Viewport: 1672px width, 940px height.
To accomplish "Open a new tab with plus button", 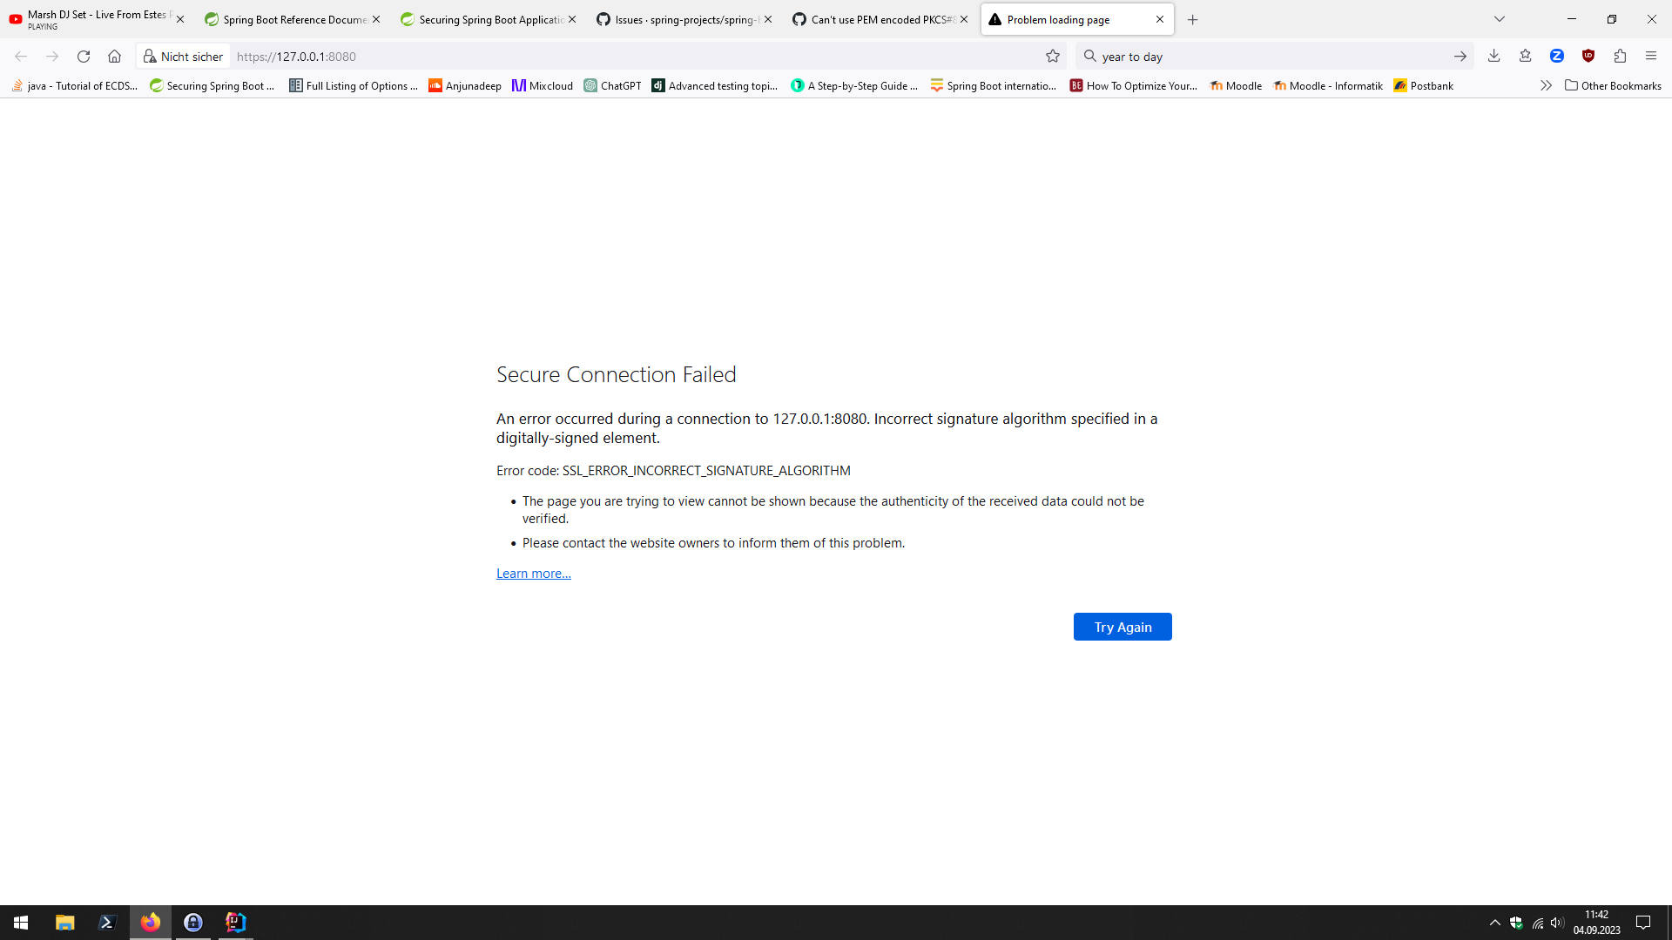I will point(1193,19).
